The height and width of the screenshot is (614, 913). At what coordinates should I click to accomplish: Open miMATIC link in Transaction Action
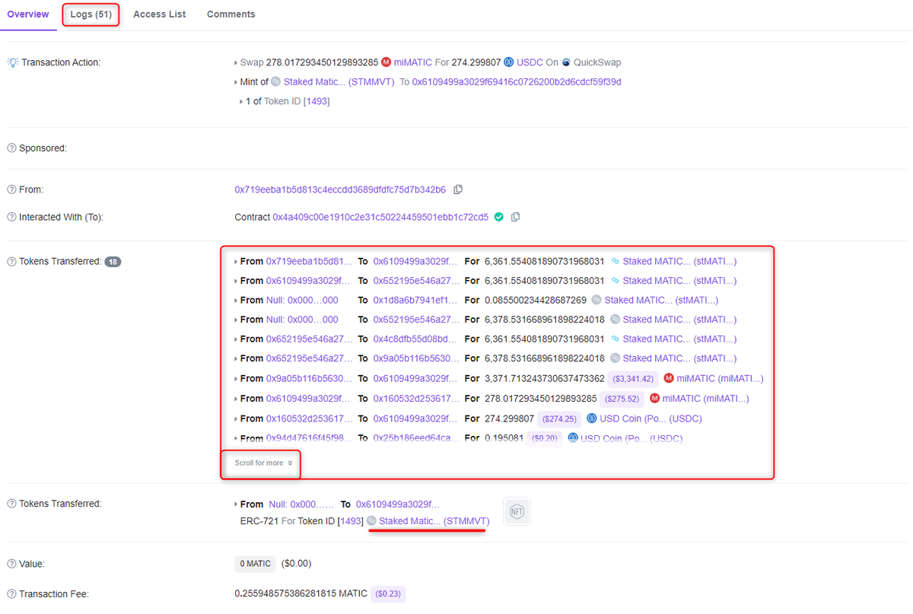pyautogui.click(x=413, y=62)
